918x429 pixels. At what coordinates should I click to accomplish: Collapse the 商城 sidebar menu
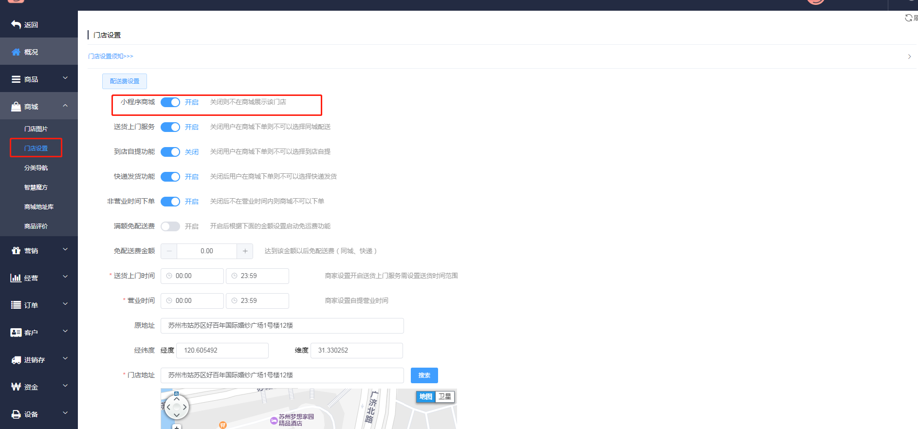[x=39, y=106]
